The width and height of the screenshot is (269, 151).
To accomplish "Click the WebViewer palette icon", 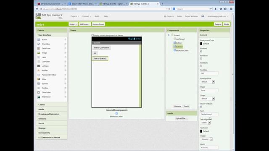I will [39, 97].
